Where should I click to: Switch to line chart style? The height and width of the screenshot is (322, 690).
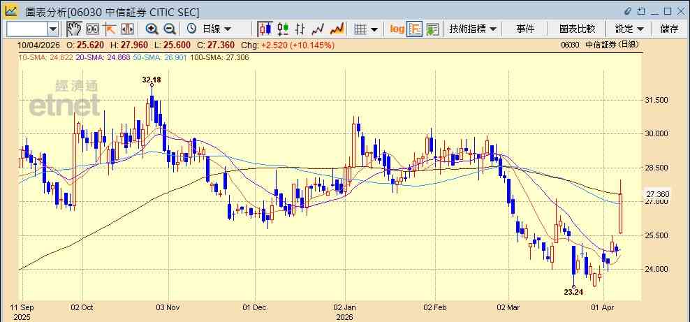(318, 29)
